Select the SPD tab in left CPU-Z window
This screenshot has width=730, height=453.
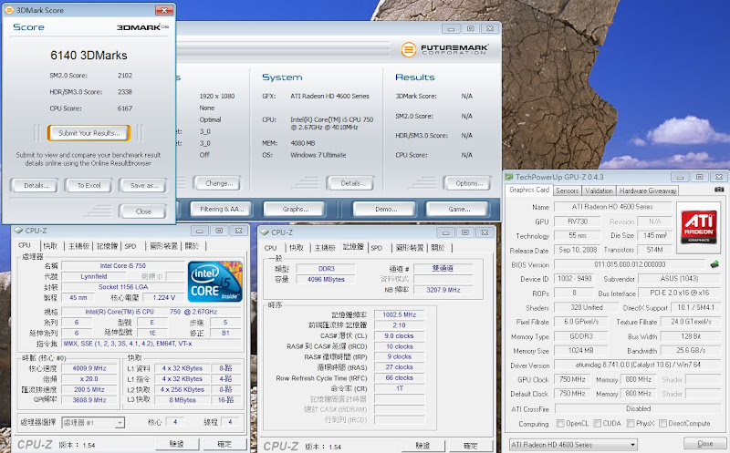click(130, 246)
